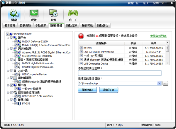Collapse the 藍牙設備 tree node
Screen dimensions: 176x129
[8, 100]
